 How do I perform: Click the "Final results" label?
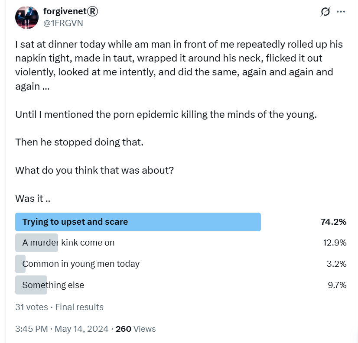tap(79, 307)
